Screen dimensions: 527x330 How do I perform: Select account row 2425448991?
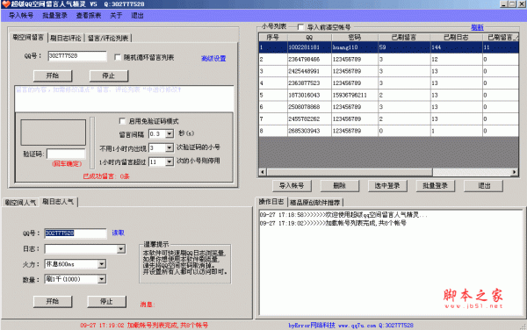[x=389, y=71]
